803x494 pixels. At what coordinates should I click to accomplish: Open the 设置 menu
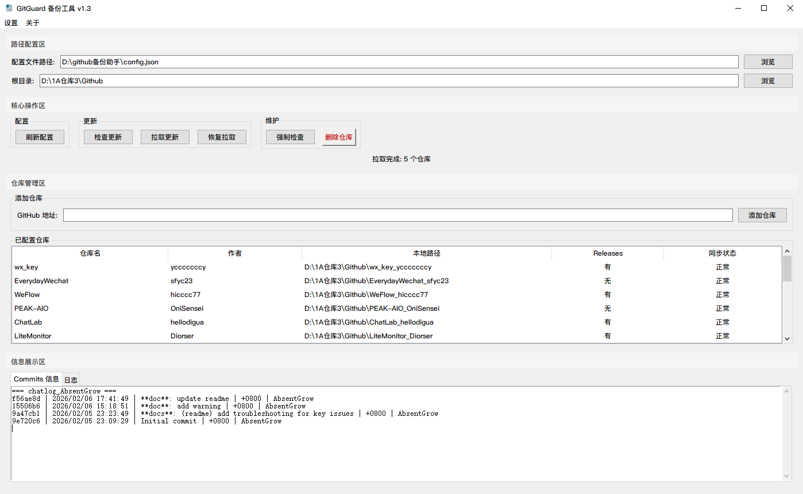pos(11,22)
